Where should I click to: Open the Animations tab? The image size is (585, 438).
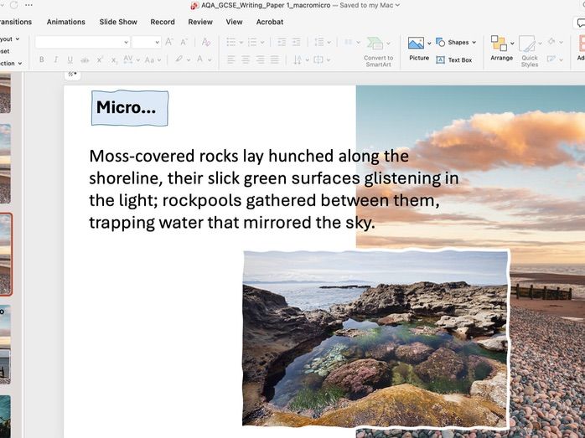(x=65, y=22)
